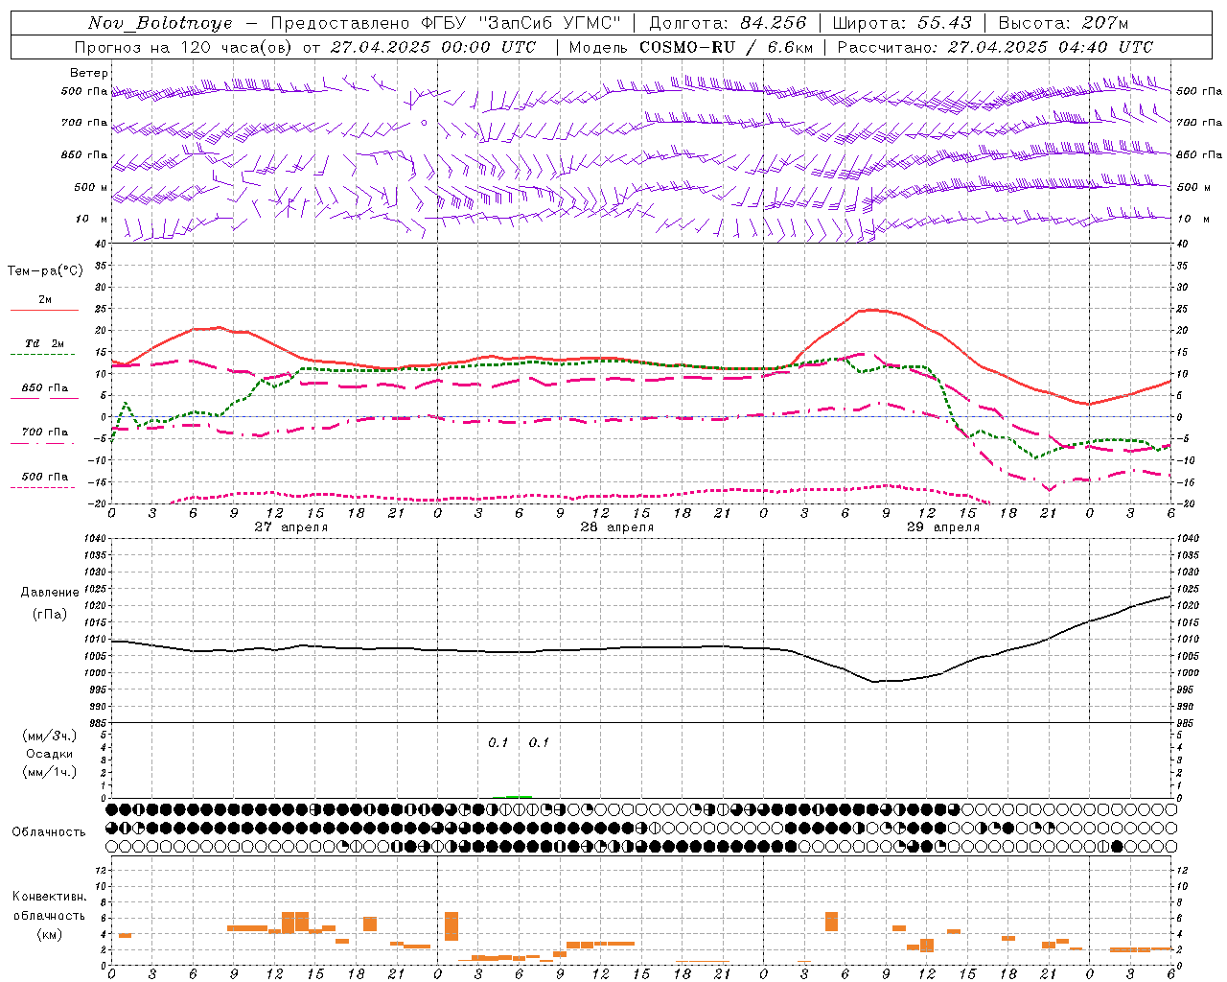Viewport: 1227px width, 982px height.
Task: Click the 'Td 2м' dew point legend entry
Action: [x=44, y=343]
